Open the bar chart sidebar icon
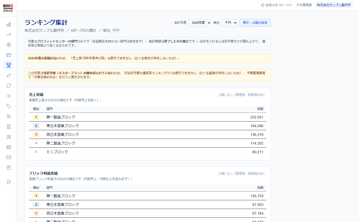The image size is (359, 222). click(9, 24)
